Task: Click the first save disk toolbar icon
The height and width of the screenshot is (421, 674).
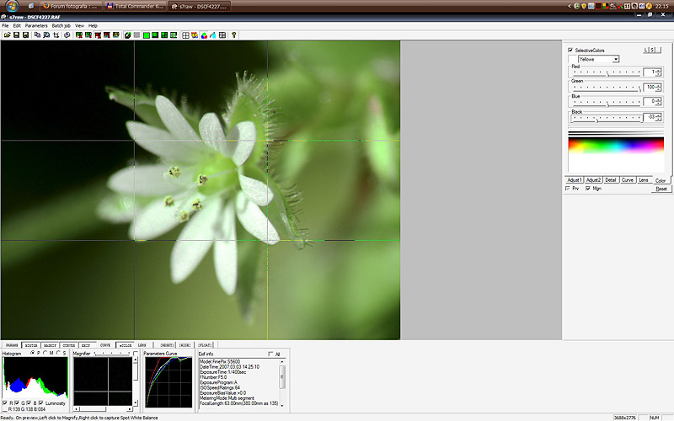Action: pyautogui.click(x=16, y=35)
